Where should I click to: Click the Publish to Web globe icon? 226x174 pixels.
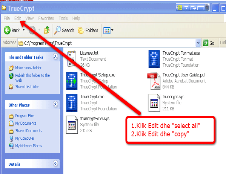coord(11,76)
